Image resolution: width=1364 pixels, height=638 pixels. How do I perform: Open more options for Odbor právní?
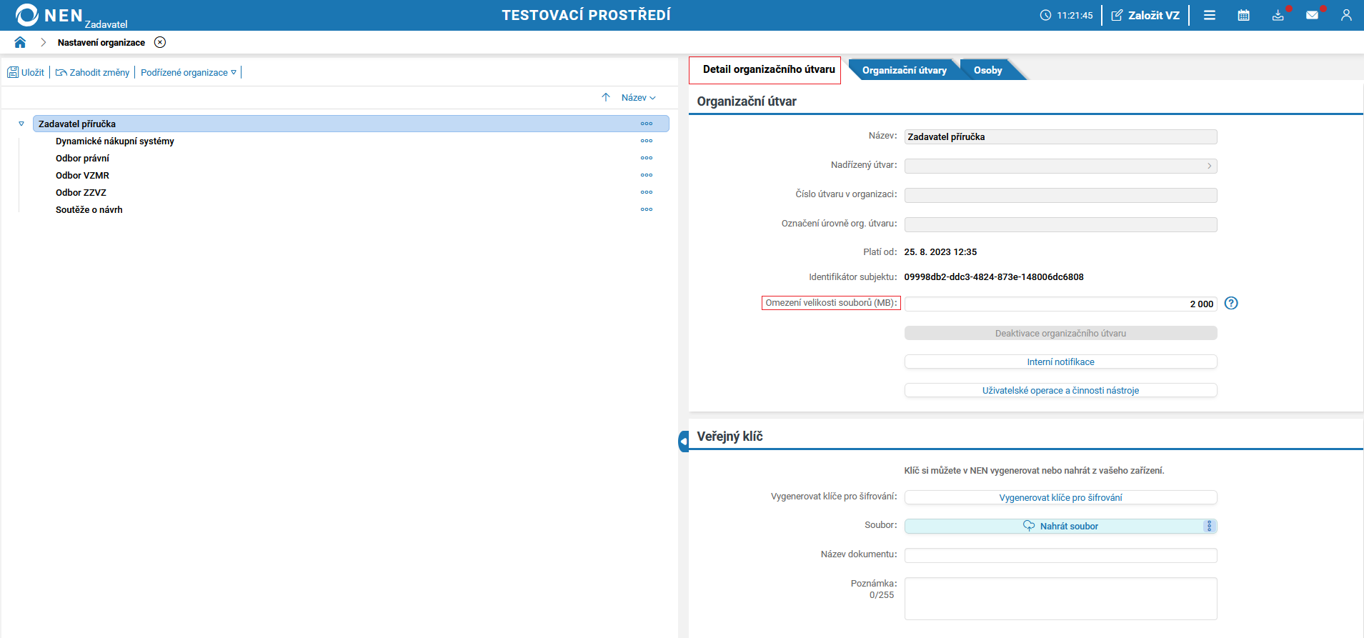[x=647, y=158]
